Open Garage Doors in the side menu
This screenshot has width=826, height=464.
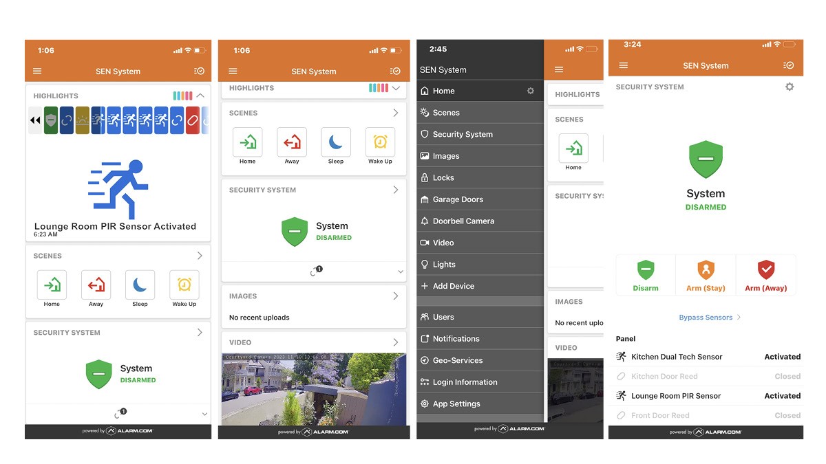pyautogui.click(x=457, y=199)
